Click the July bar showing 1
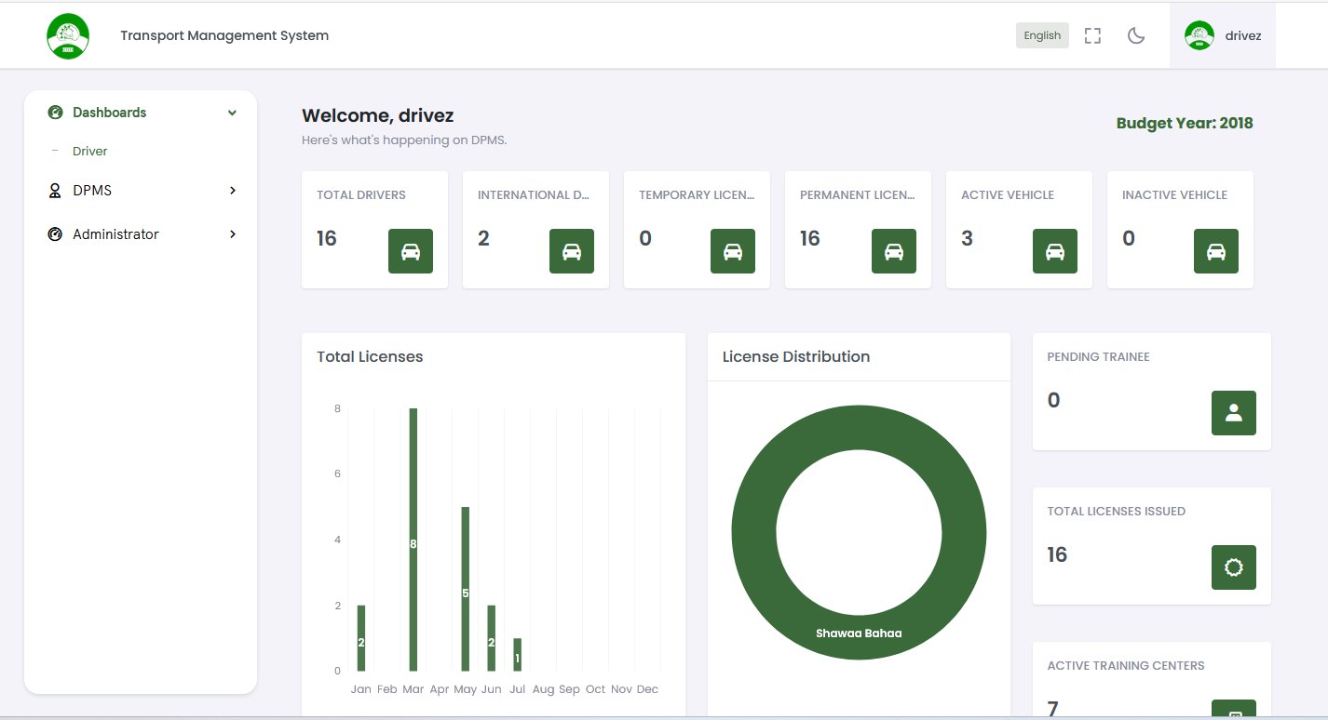Screen dimensions: 1328x720 [x=518, y=654]
